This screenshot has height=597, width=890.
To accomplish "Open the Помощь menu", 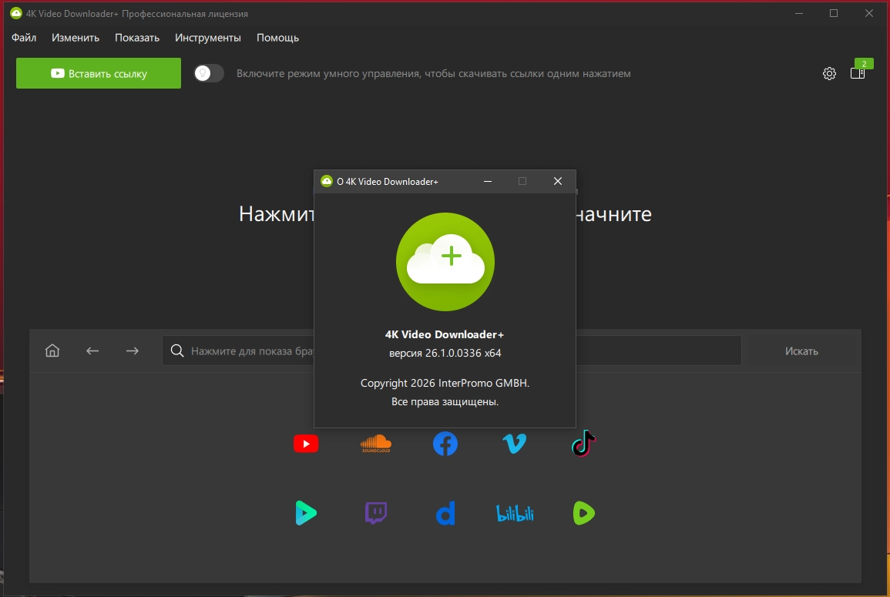I will 277,38.
